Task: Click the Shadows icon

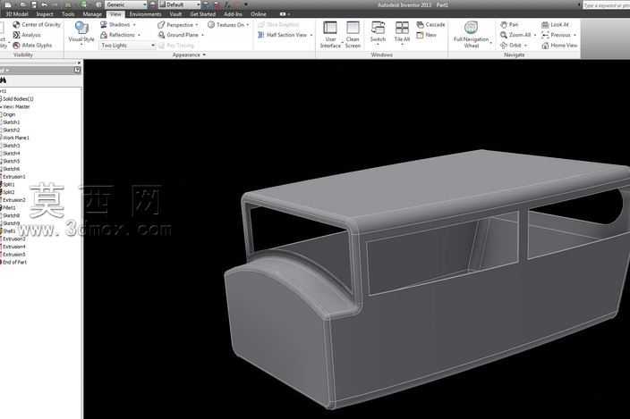Action: point(104,24)
